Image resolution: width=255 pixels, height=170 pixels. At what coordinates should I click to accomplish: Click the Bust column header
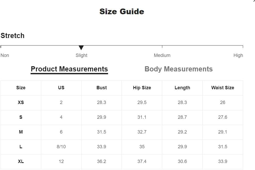pyautogui.click(x=102, y=88)
